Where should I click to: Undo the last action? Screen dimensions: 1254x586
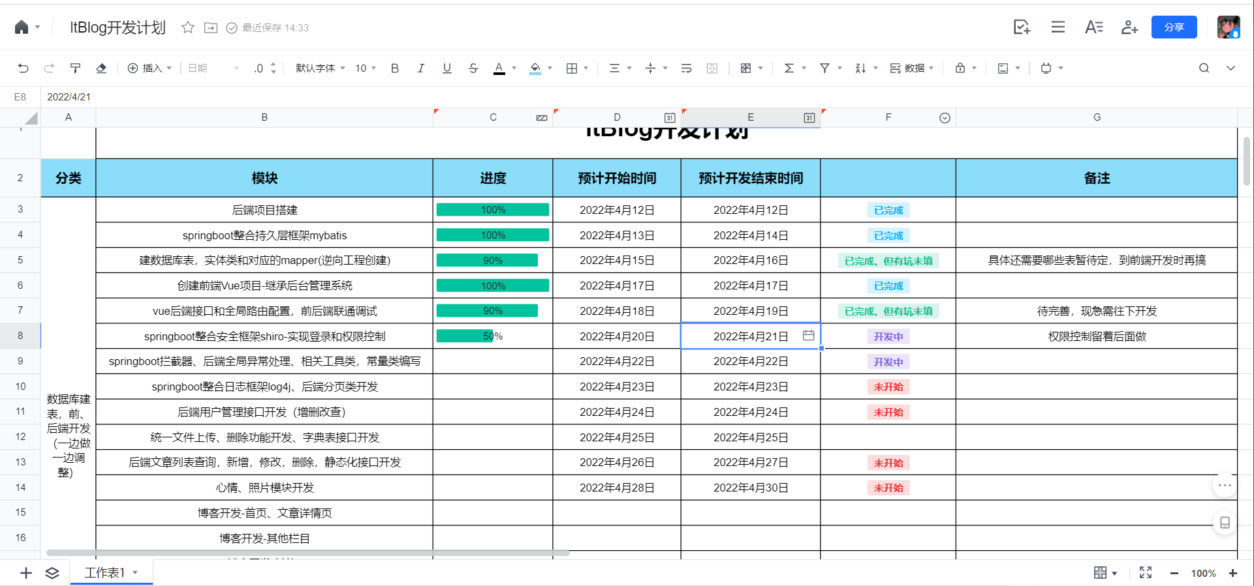coord(24,68)
